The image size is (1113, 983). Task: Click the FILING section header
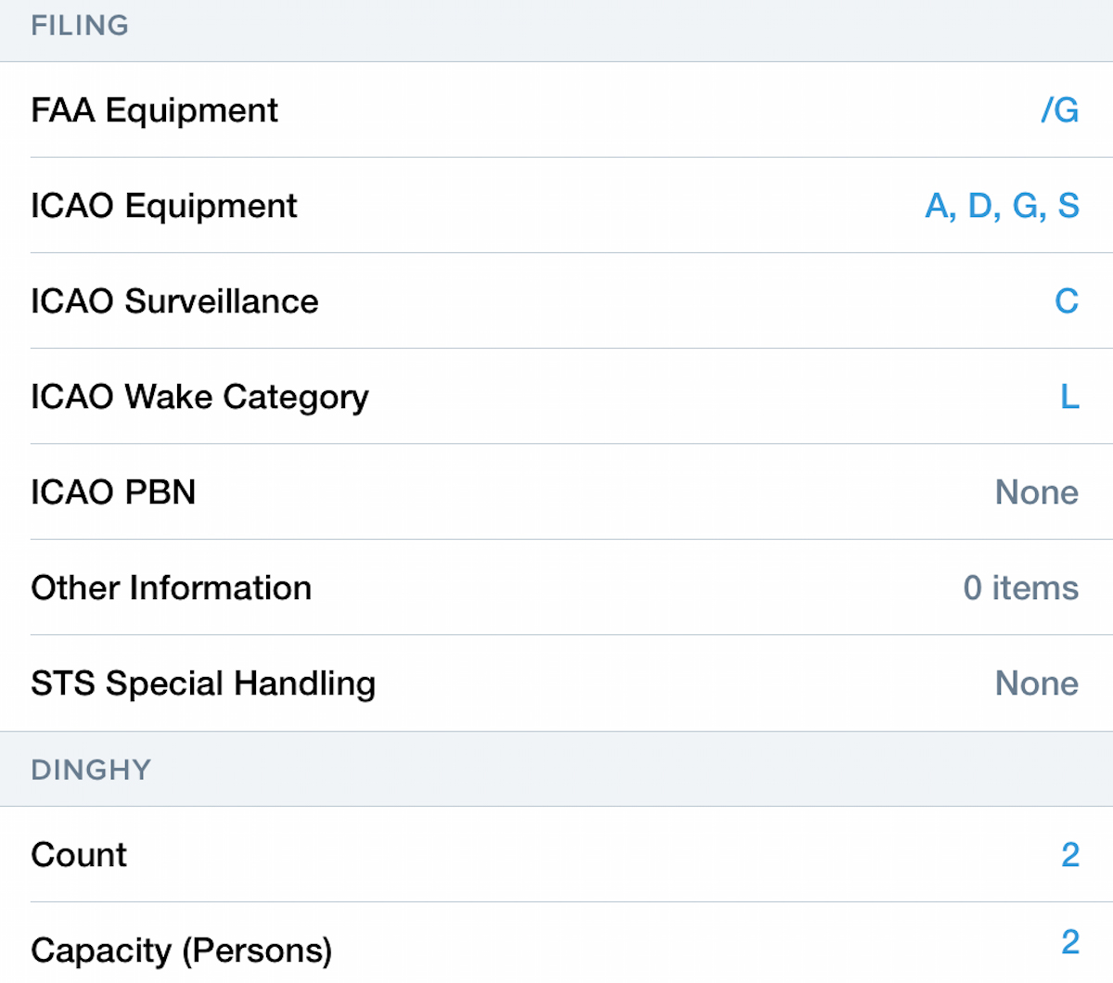(x=80, y=26)
